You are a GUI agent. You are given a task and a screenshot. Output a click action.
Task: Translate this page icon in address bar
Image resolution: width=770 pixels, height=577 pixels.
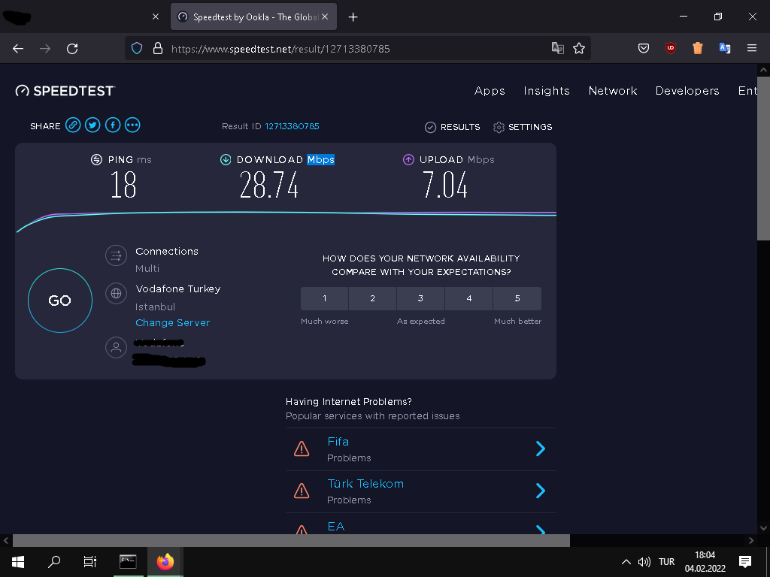pyautogui.click(x=558, y=48)
